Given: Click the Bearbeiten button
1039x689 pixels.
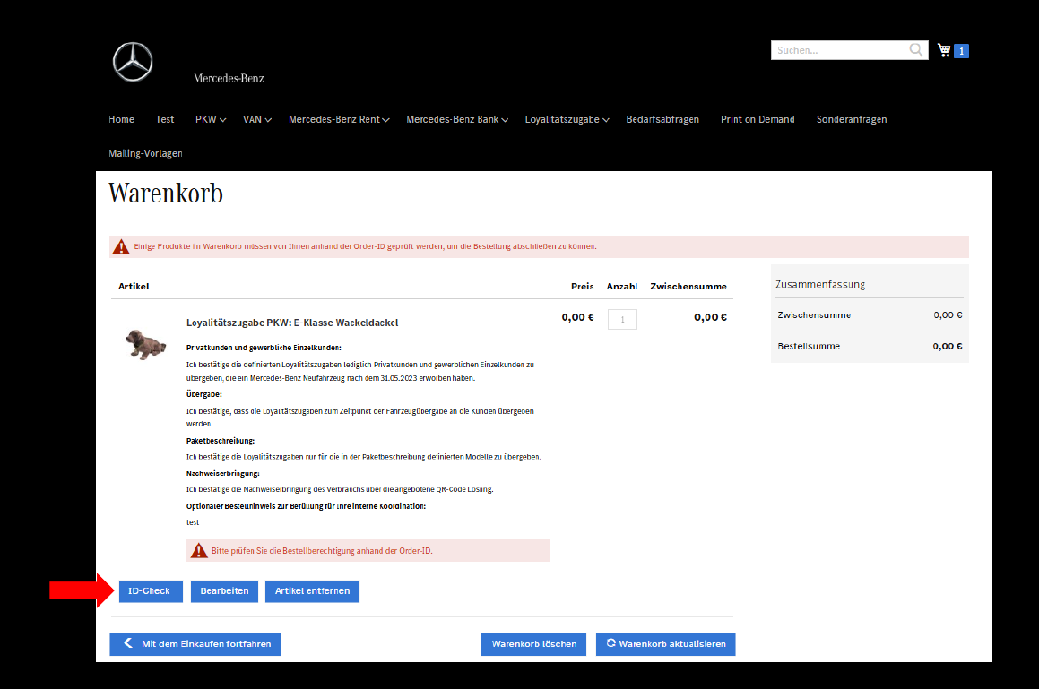Looking at the screenshot, I should (x=224, y=591).
